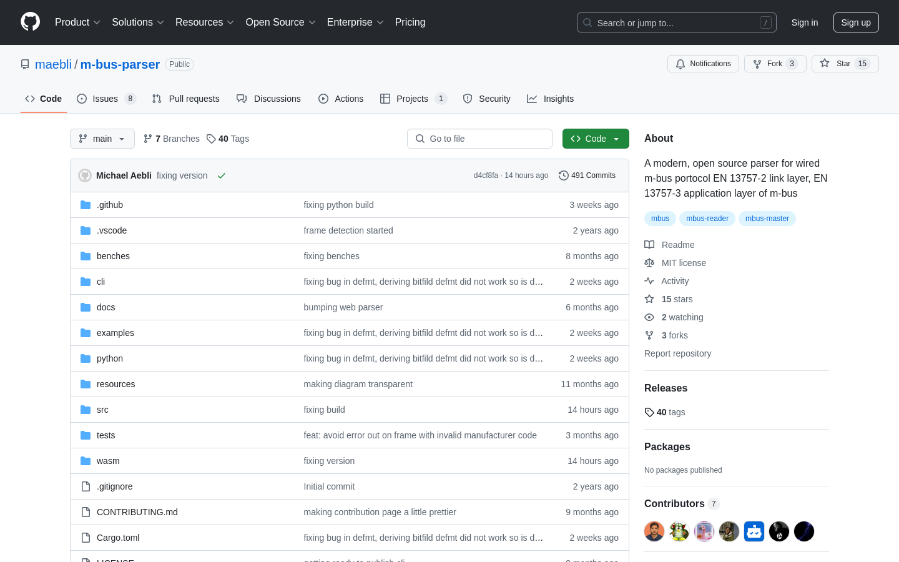This screenshot has width=899, height=562.
Task: Select the Code tab
Action: 43,99
